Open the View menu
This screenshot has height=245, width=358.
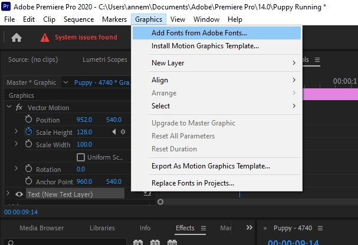tap(178, 19)
